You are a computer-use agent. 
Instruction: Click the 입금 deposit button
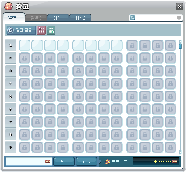click(x=86, y=161)
